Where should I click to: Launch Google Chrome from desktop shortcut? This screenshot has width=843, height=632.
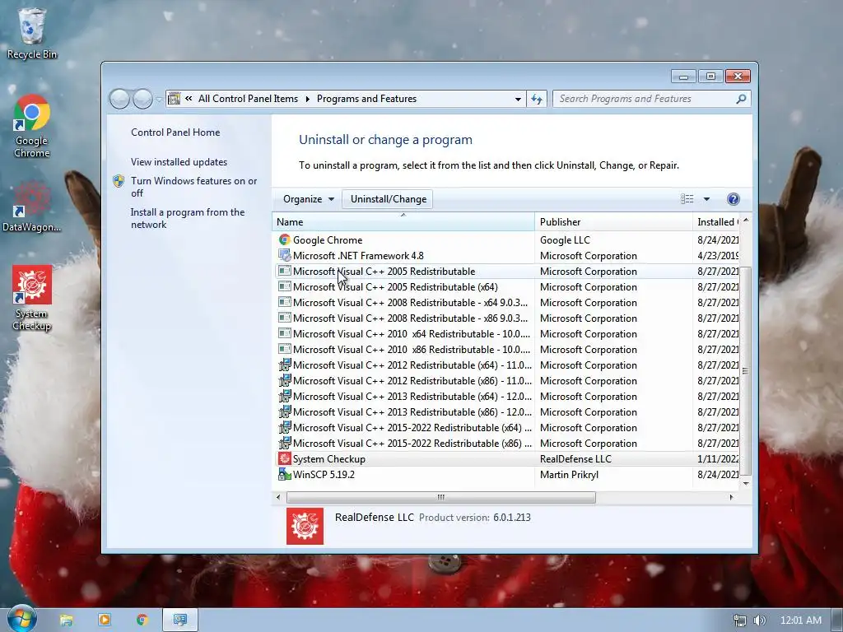coord(31,126)
